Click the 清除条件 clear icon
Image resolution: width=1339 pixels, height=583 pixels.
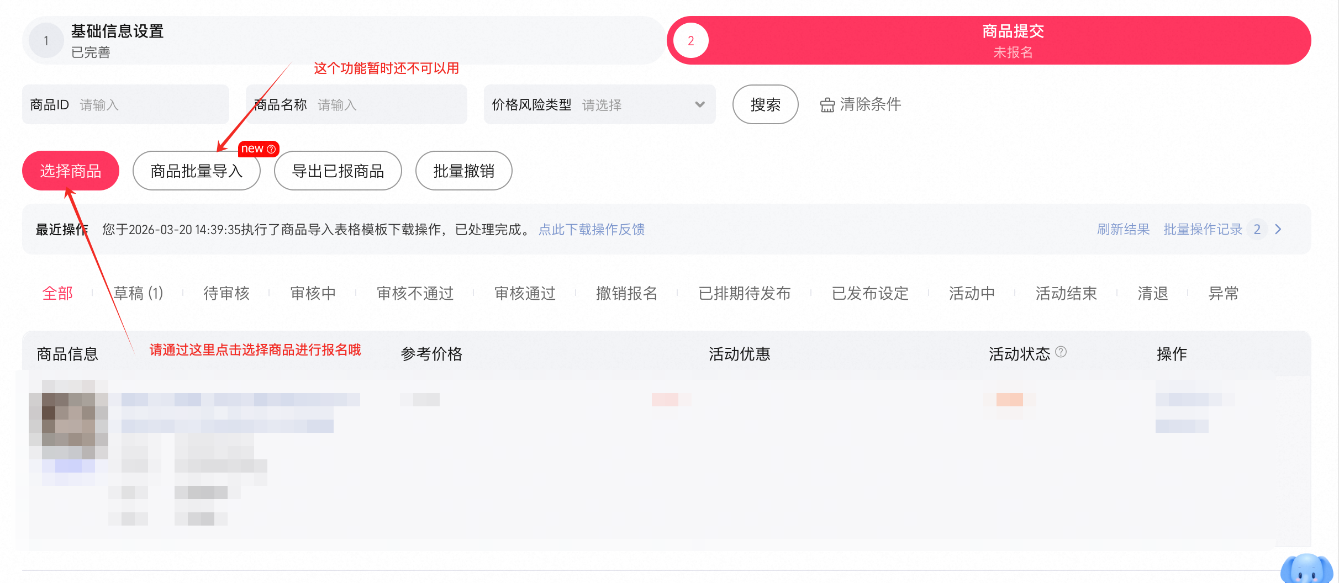coord(827,104)
